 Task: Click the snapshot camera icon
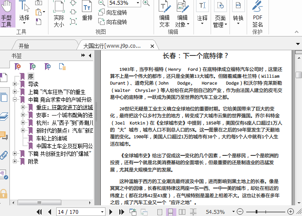39,3
